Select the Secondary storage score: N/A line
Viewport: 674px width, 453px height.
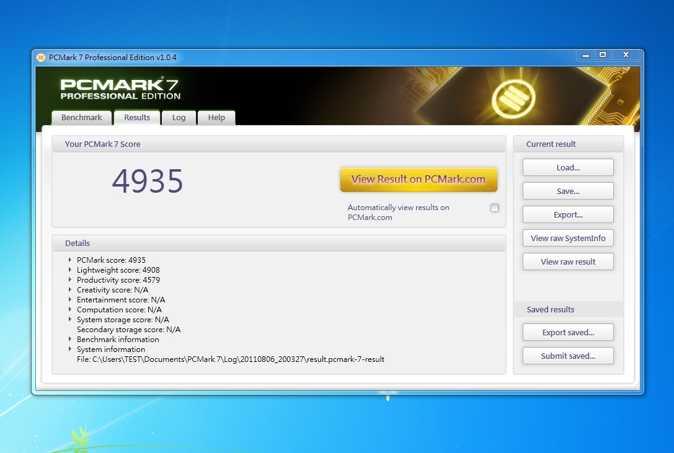[128, 330]
